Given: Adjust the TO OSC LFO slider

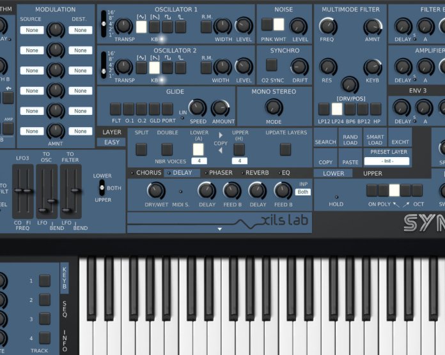Looking at the screenshot, I should (x=43, y=210).
